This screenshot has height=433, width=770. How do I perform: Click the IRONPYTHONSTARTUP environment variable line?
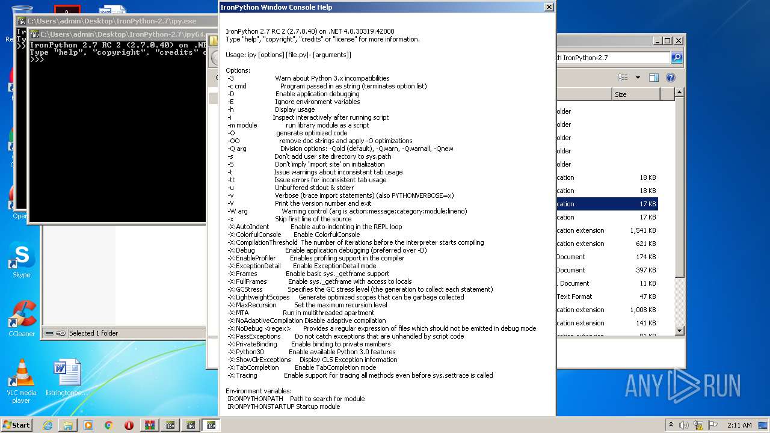coord(283,407)
